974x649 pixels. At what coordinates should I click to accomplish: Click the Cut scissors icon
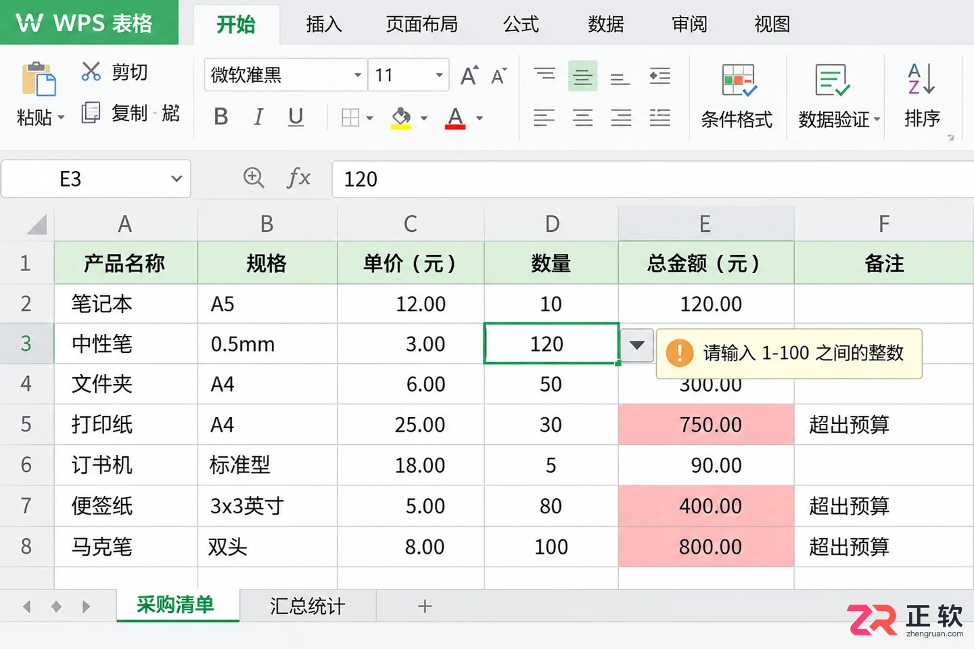point(91,72)
